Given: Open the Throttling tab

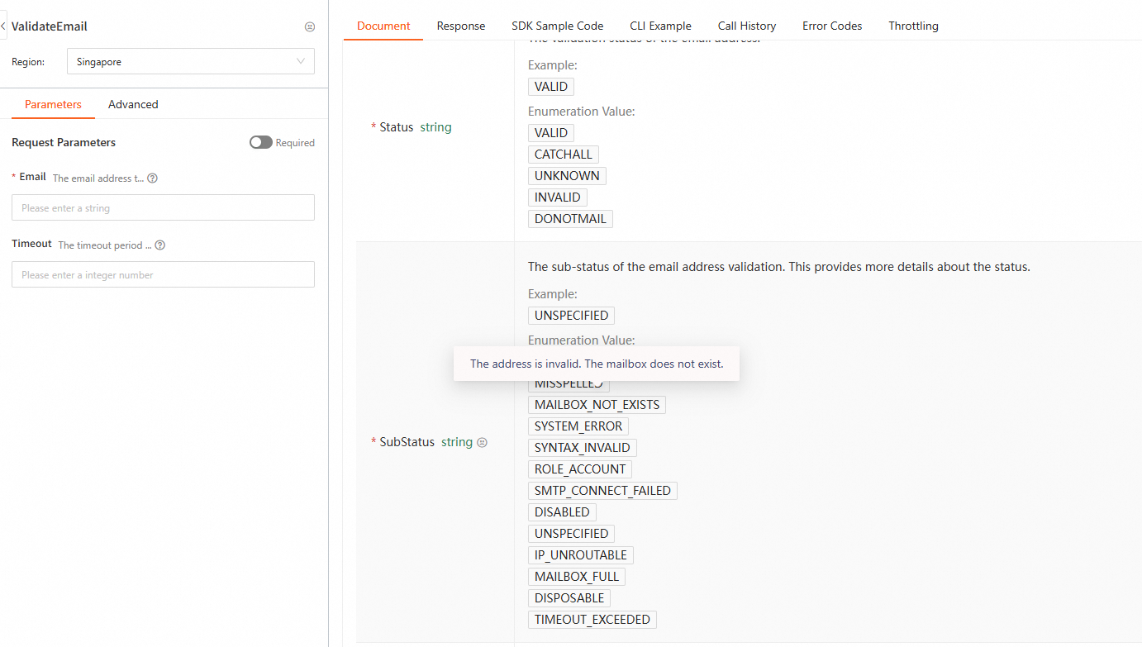Looking at the screenshot, I should (x=913, y=26).
